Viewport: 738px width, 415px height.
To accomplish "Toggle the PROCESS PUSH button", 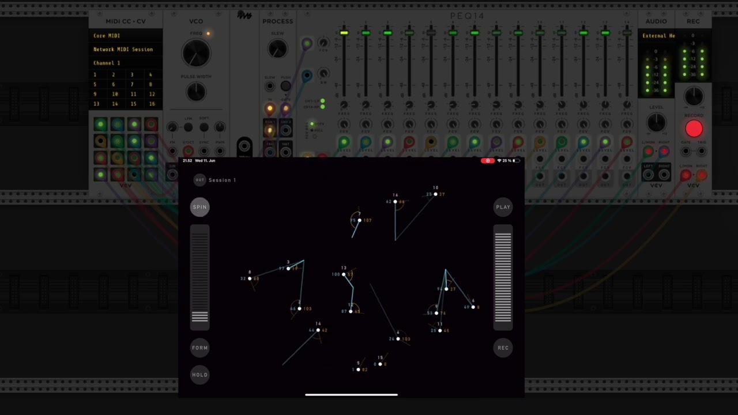I will tap(285, 86).
